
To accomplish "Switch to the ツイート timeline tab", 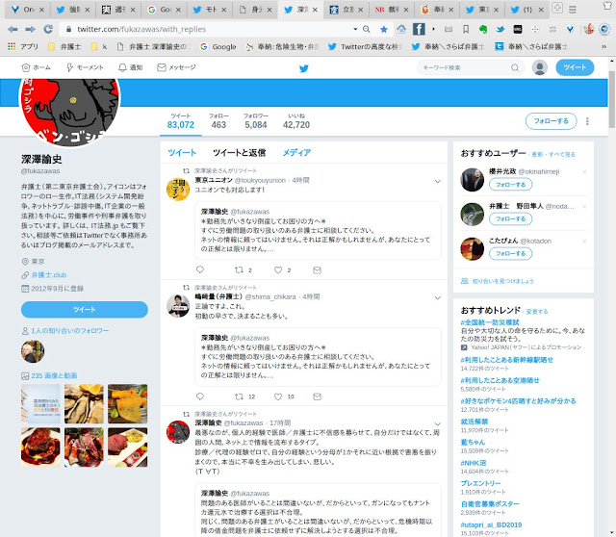I will [x=182, y=153].
